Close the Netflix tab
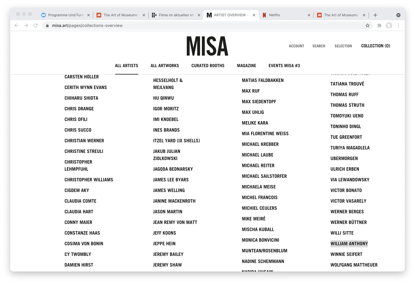Viewport: 415px width, 284px height. coord(309,15)
